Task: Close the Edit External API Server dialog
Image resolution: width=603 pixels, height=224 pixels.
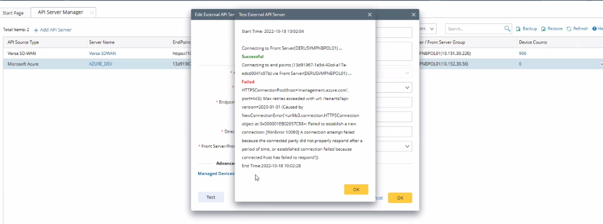Action: 414,15
